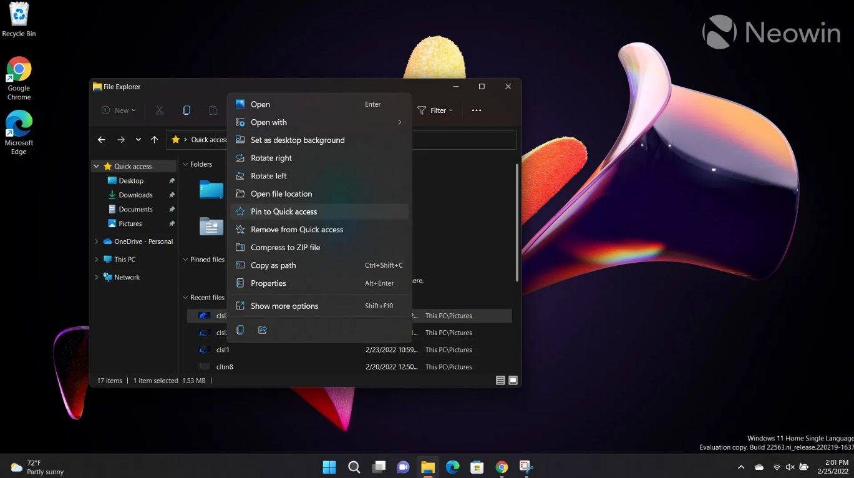Share the file via the context menu share icon
854x478 pixels.
pyautogui.click(x=262, y=329)
